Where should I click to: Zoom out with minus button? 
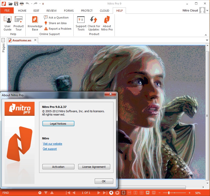pos(159,193)
